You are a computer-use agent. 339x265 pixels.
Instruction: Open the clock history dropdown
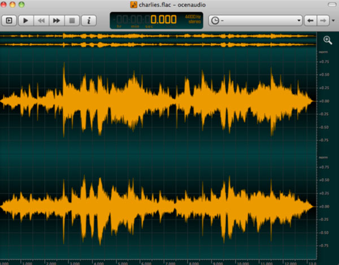click(x=255, y=20)
